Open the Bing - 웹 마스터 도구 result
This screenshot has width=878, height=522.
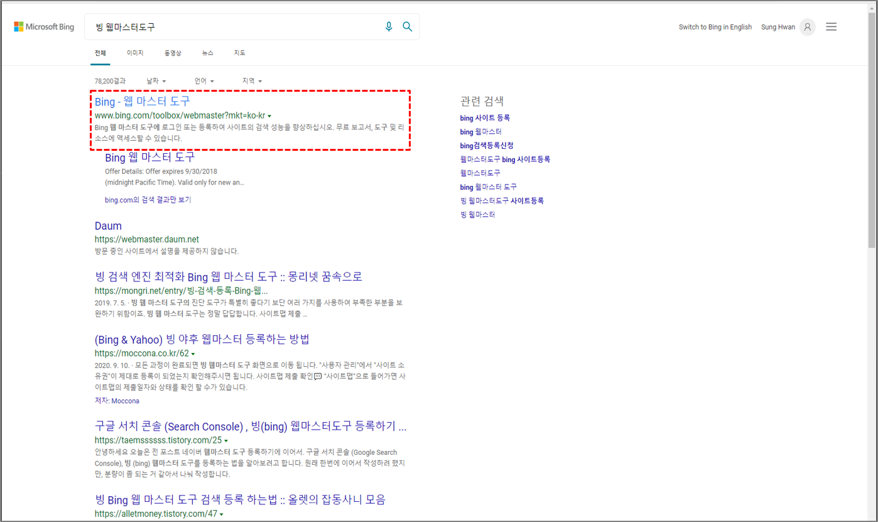142,101
